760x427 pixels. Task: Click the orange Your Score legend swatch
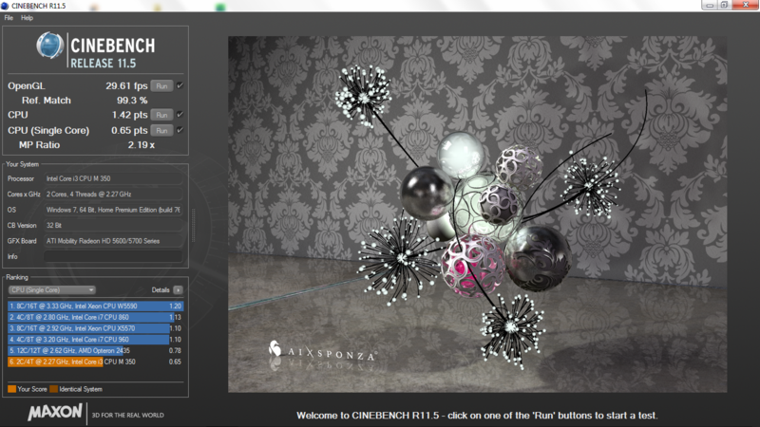click(11, 389)
